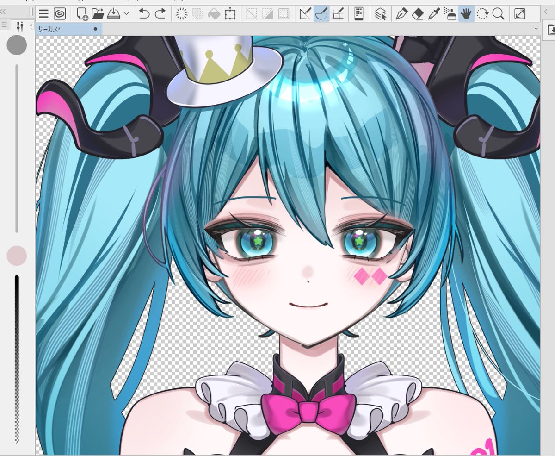Adjust the lower vertical opacity slider
The width and height of the screenshot is (555, 456).
pyautogui.click(x=17, y=359)
